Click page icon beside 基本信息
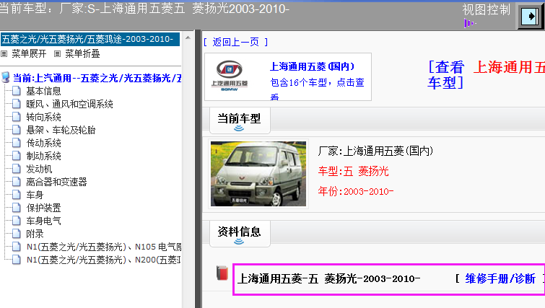Image resolution: width=545 pixels, height=308 pixels. [17, 91]
